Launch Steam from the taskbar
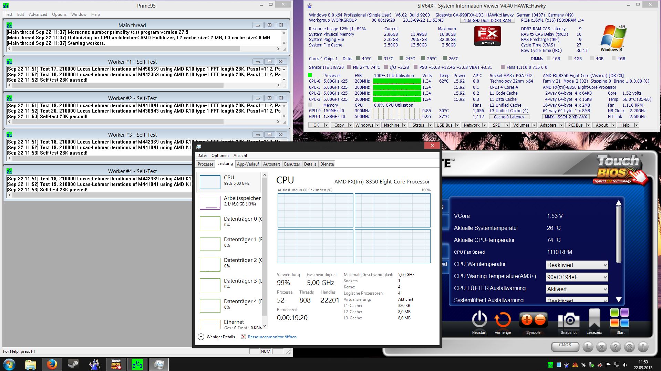 tap(73, 364)
